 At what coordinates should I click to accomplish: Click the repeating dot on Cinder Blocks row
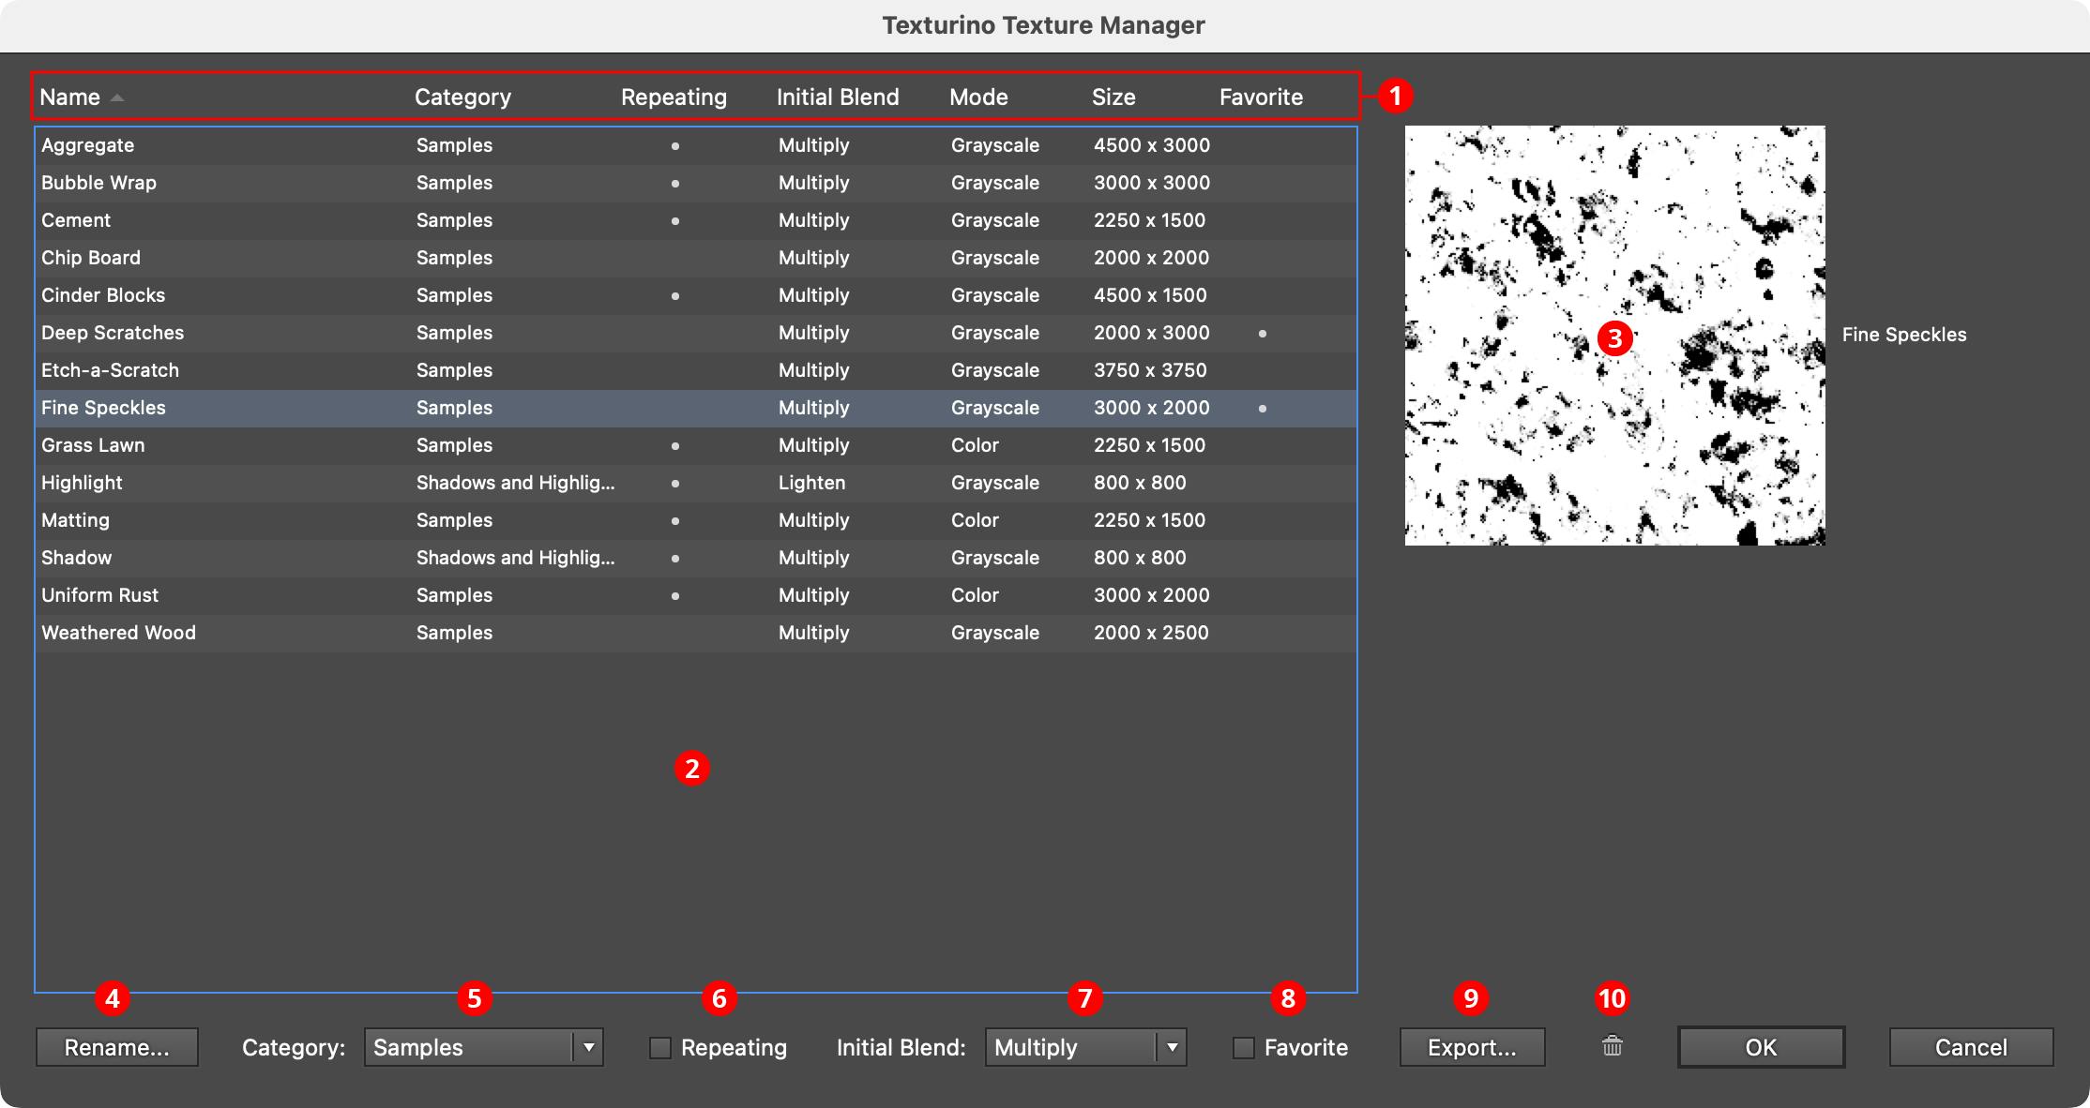[674, 295]
